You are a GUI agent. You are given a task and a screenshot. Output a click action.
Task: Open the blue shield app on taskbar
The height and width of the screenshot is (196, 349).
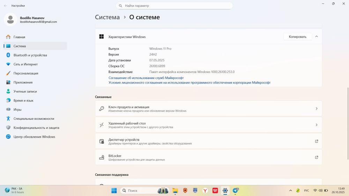point(195,190)
